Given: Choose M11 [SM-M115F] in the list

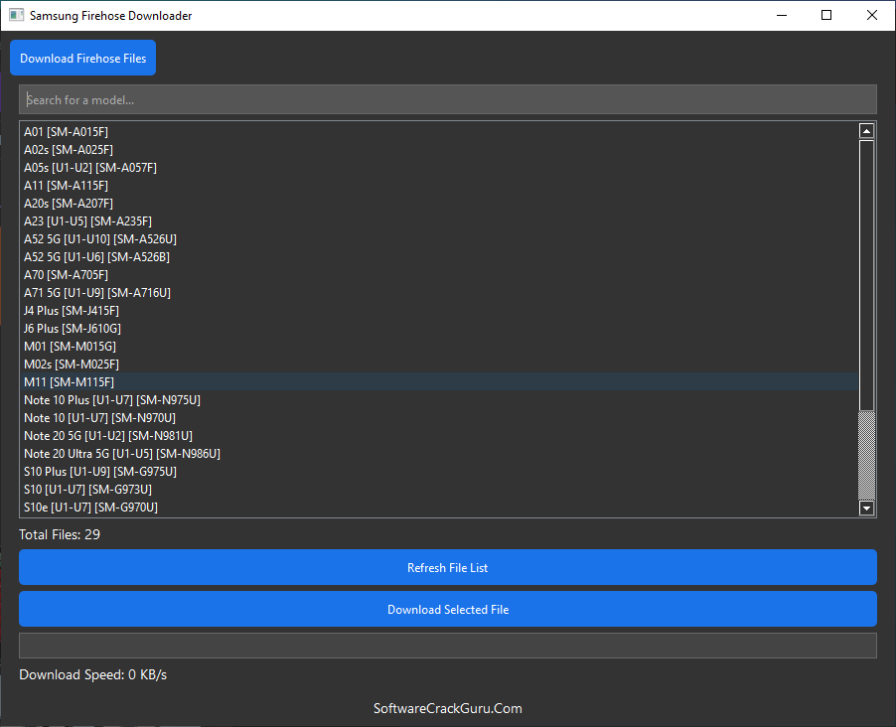Looking at the screenshot, I should [x=69, y=382].
